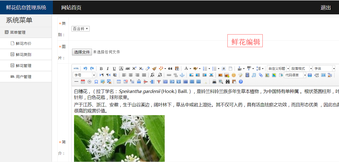Screen dimensions: 339x162
Task: Insert the current time clock icon
Action: (89, 82)
